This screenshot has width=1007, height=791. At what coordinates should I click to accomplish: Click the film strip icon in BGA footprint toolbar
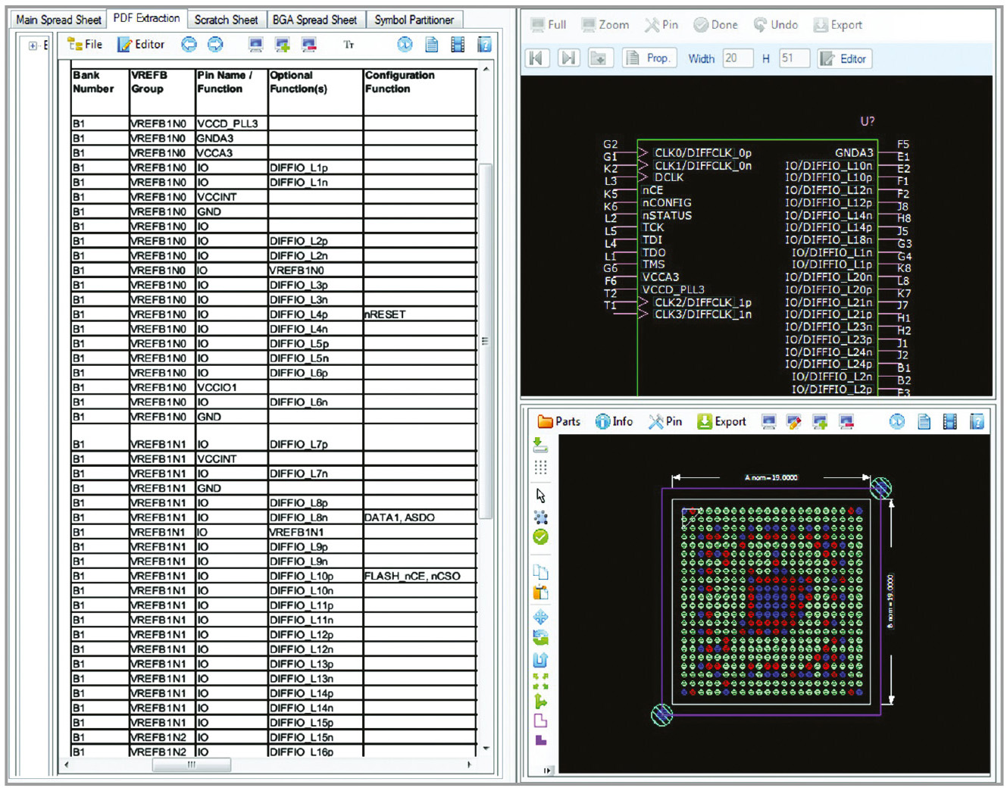[x=950, y=422]
